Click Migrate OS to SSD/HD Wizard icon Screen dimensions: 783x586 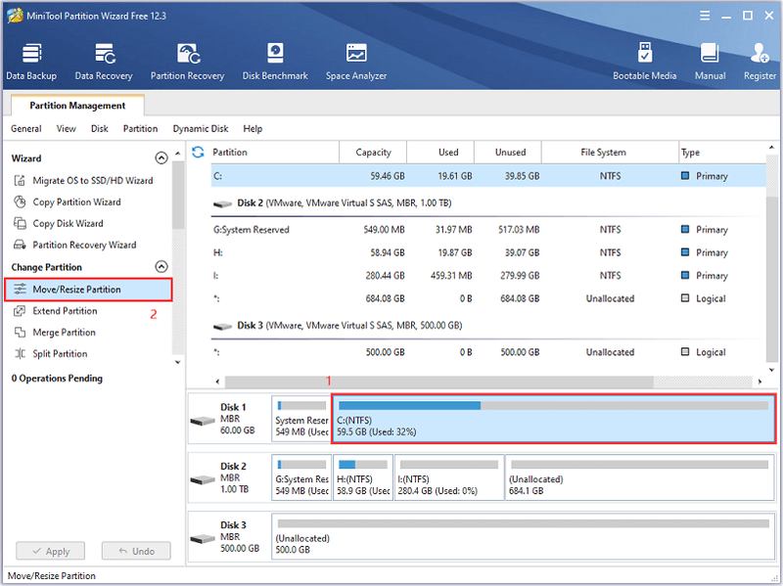[x=20, y=181]
